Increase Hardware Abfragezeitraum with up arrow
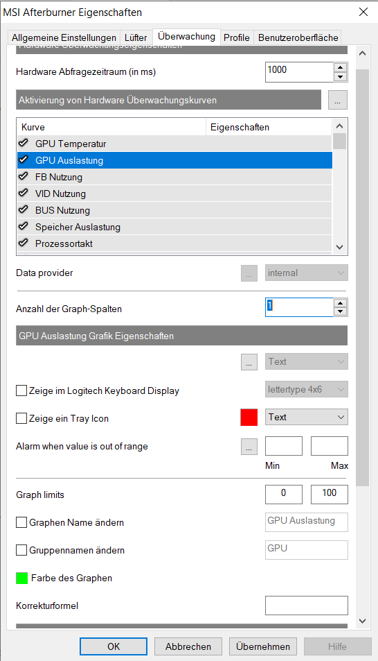The width and height of the screenshot is (378, 661). pos(340,67)
